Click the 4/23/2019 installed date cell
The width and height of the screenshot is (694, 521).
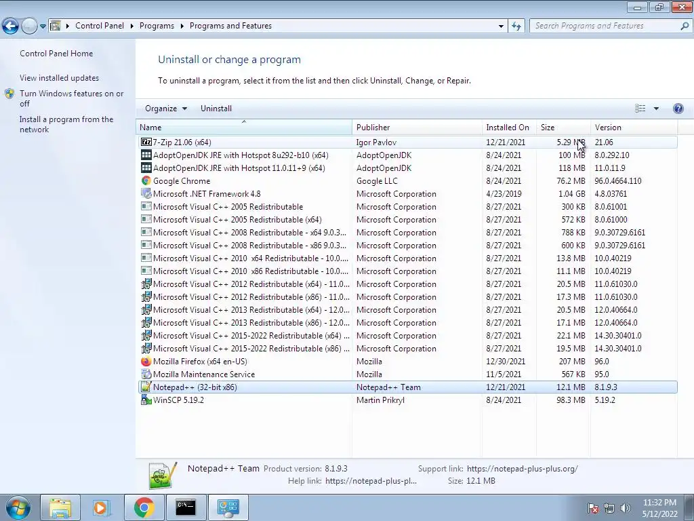504,193
